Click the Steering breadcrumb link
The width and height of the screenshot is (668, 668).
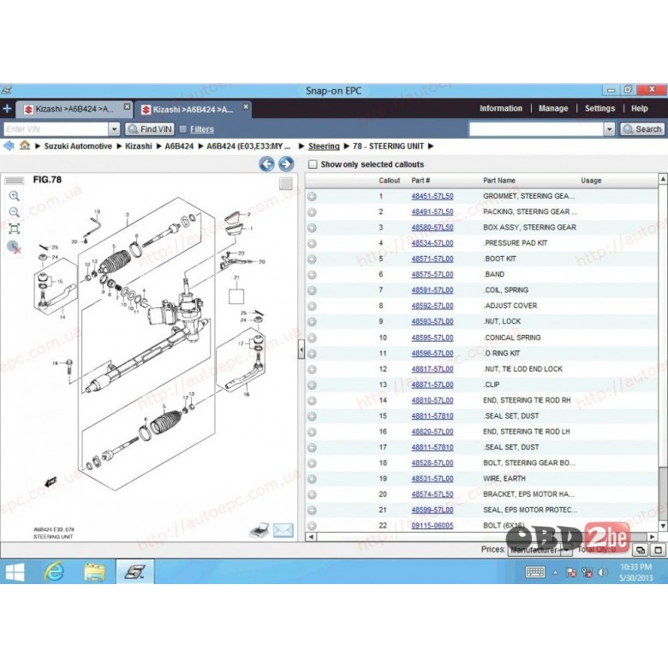(x=324, y=146)
